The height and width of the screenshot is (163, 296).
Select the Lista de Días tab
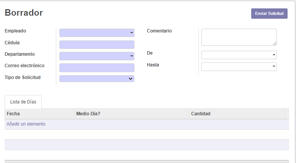23,102
